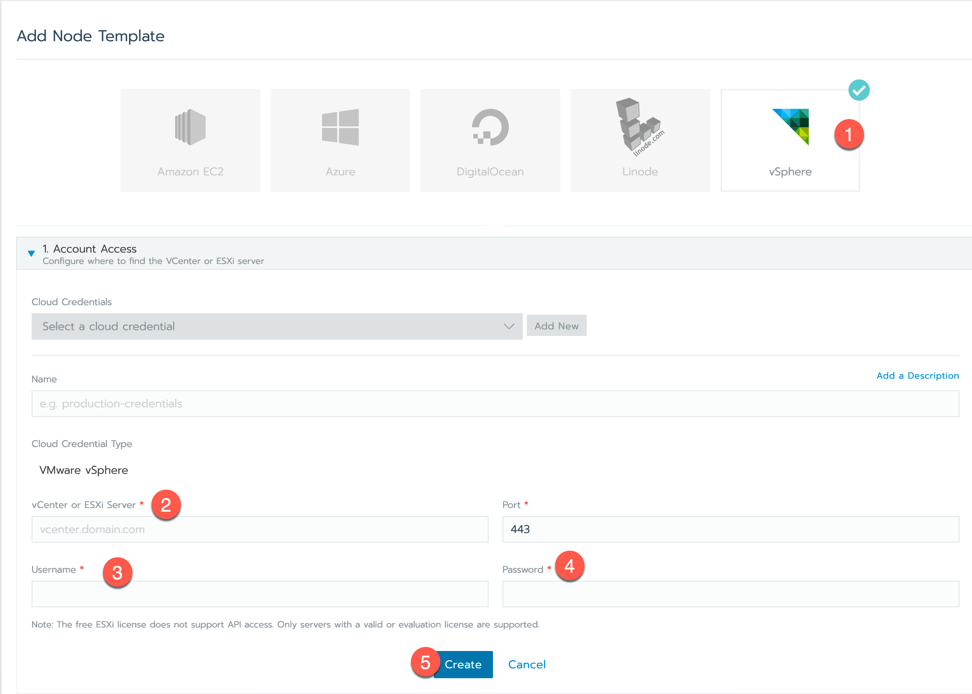The image size is (972, 694).
Task: Click the checkmark badge on vSphere
Action: tap(859, 90)
